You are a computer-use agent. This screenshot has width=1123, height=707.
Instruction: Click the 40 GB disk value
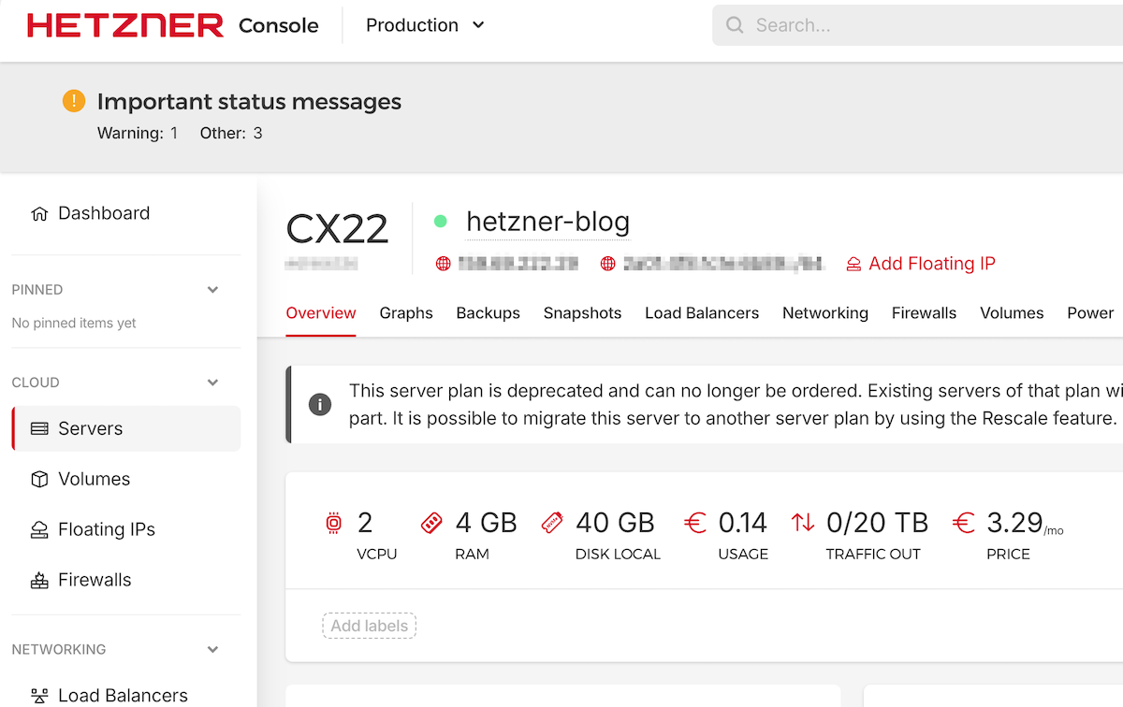615,523
